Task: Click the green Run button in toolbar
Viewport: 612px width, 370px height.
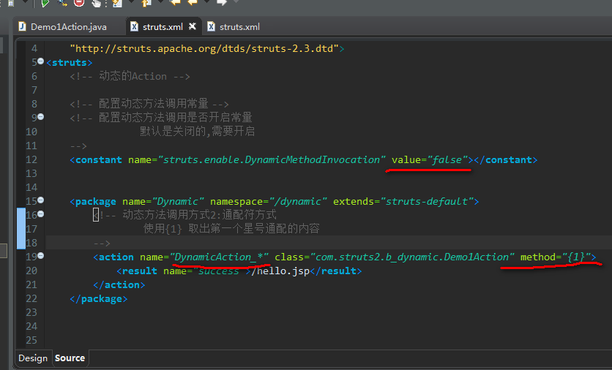Action: click(x=45, y=3)
